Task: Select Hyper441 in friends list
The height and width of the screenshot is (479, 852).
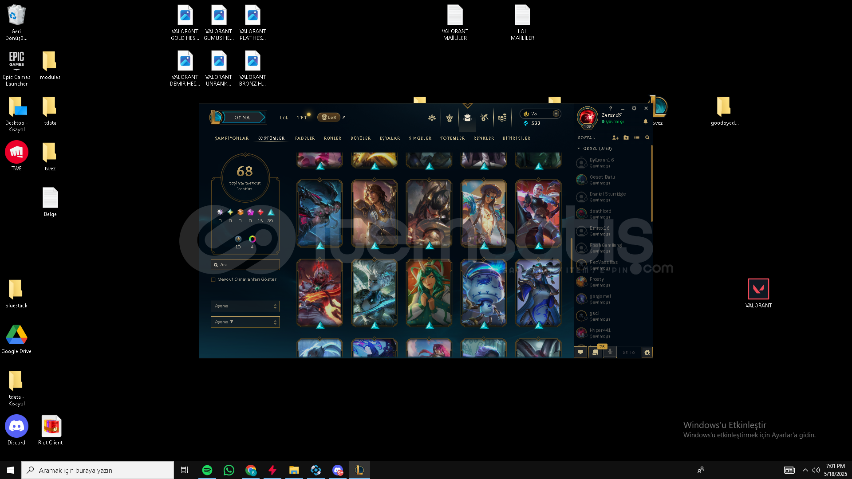Action: pyautogui.click(x=612, y=333)
